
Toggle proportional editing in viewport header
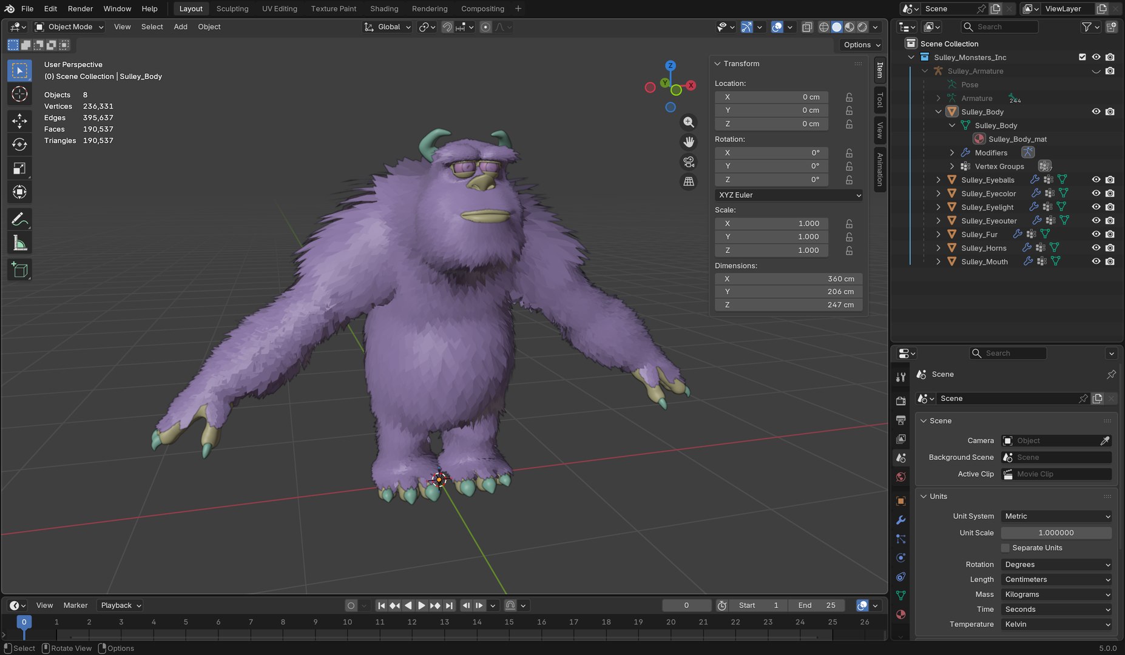tap(485, 27)
